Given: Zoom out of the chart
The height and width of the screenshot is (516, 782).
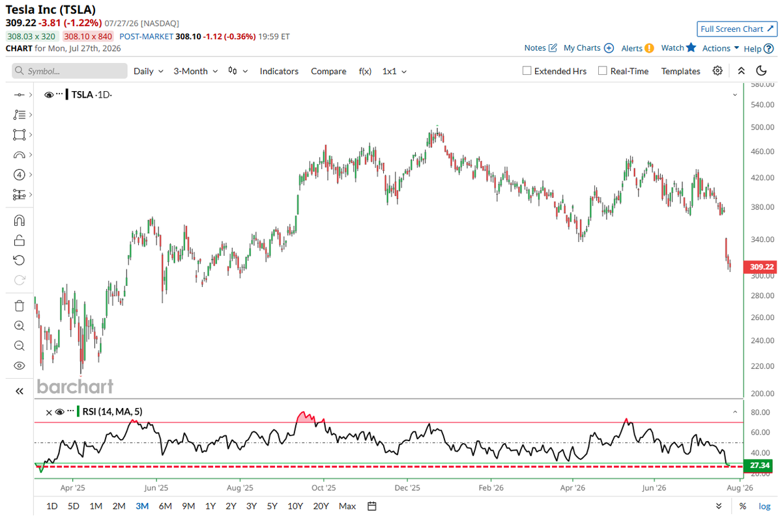Looking at the screenshot, I should tap(19, 346).
